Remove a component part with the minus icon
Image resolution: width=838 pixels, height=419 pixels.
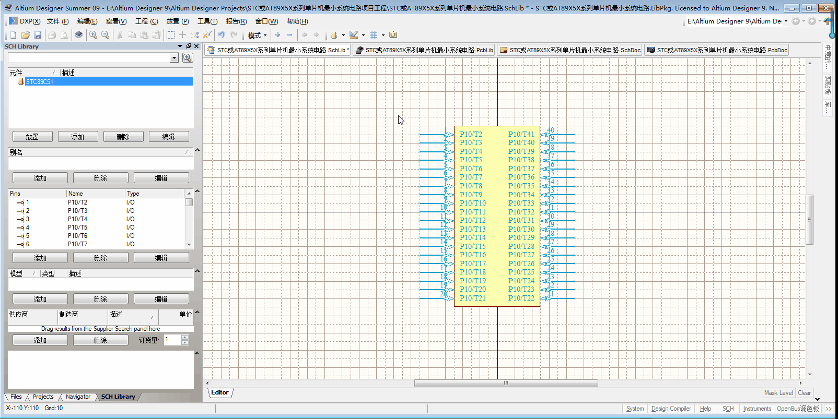[x=290, y=35]
